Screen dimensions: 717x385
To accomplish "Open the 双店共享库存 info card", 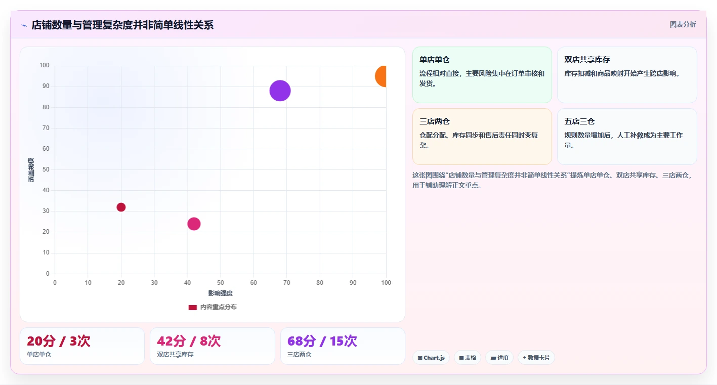I will point(627,75).
